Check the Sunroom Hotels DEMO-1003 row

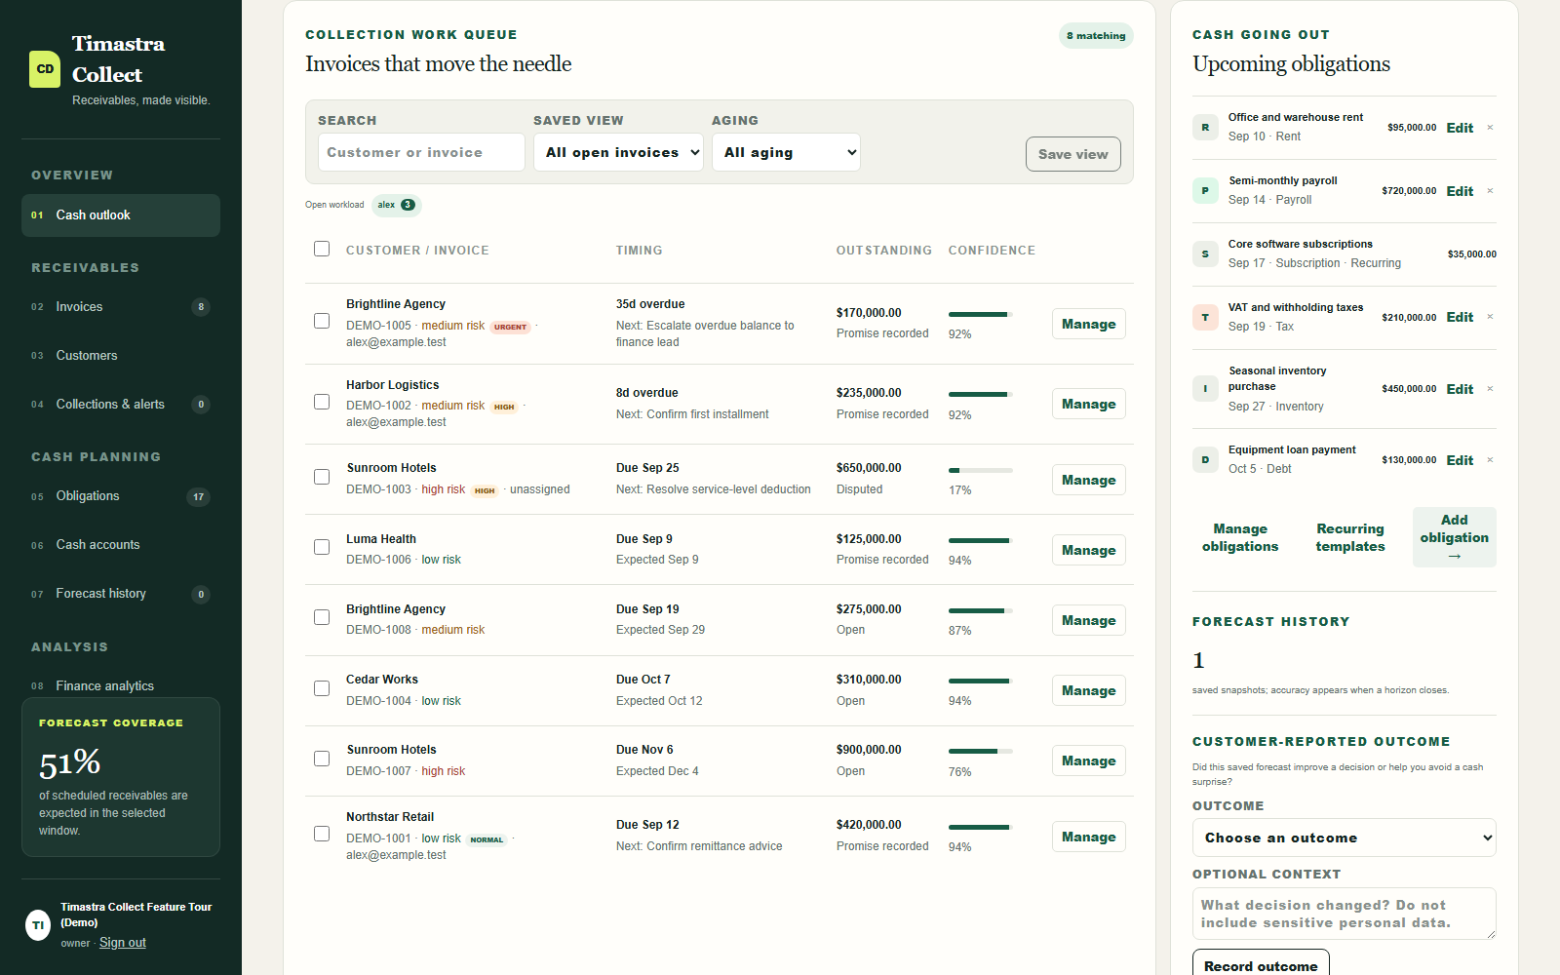click(x=322, y=477)
